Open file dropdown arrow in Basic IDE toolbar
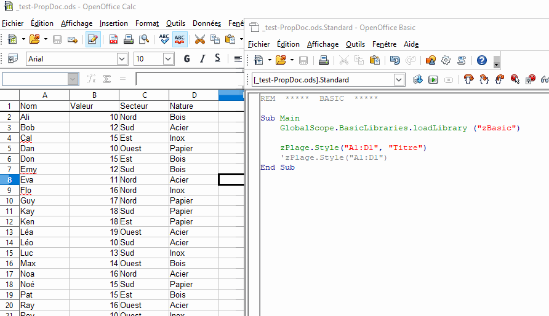This screenshot has width=549, height=316. click(x=292, y=60)
